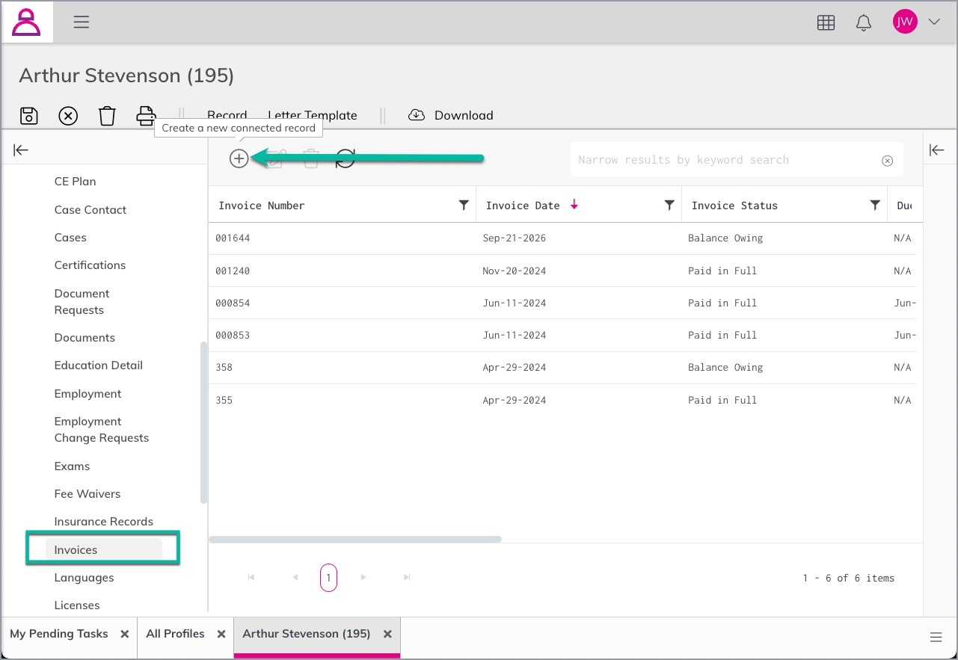Refresh the invoices list
This screenshot has height=660, width=958.
coord(345,158)
